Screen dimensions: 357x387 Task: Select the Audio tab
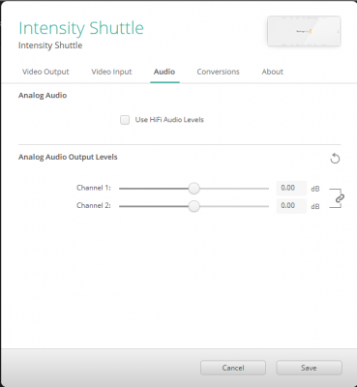164,72
